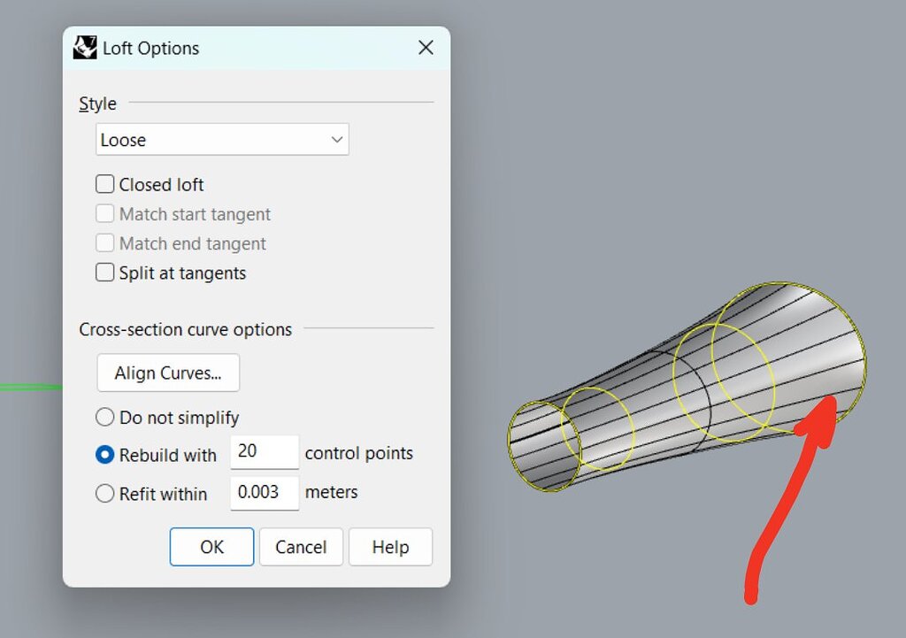Click the Rhino logo in the dialog title bar
Viewport: 906px width, 638px height.
tap(84, 48)
